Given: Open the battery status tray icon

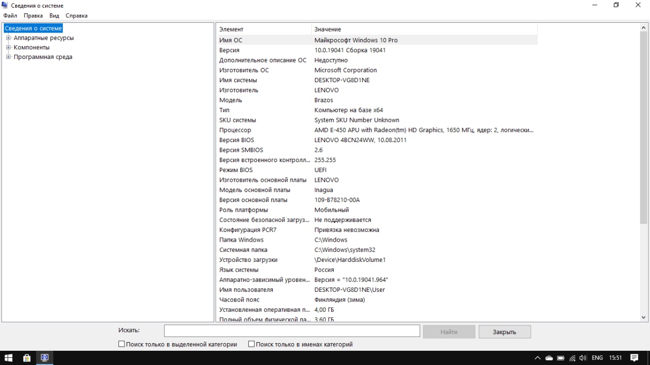Looking at the screenshot, I should pyautogui.click(x=561, y=358).
